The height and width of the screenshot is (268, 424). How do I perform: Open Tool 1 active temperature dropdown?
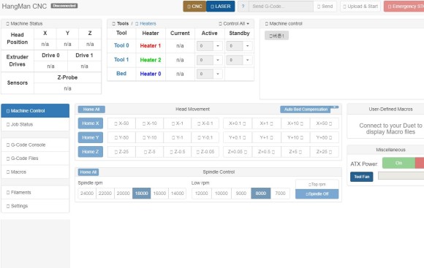218,60
